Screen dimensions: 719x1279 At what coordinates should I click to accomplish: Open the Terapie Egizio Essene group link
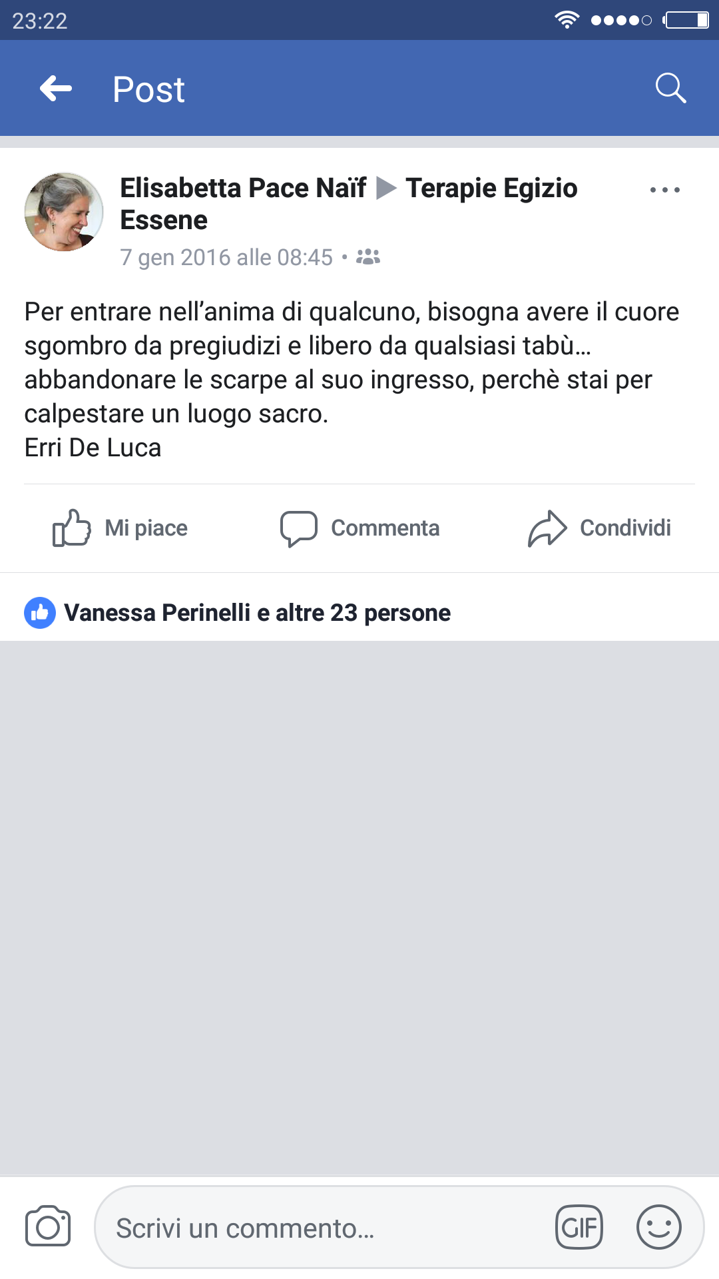(x=349, y=204)
